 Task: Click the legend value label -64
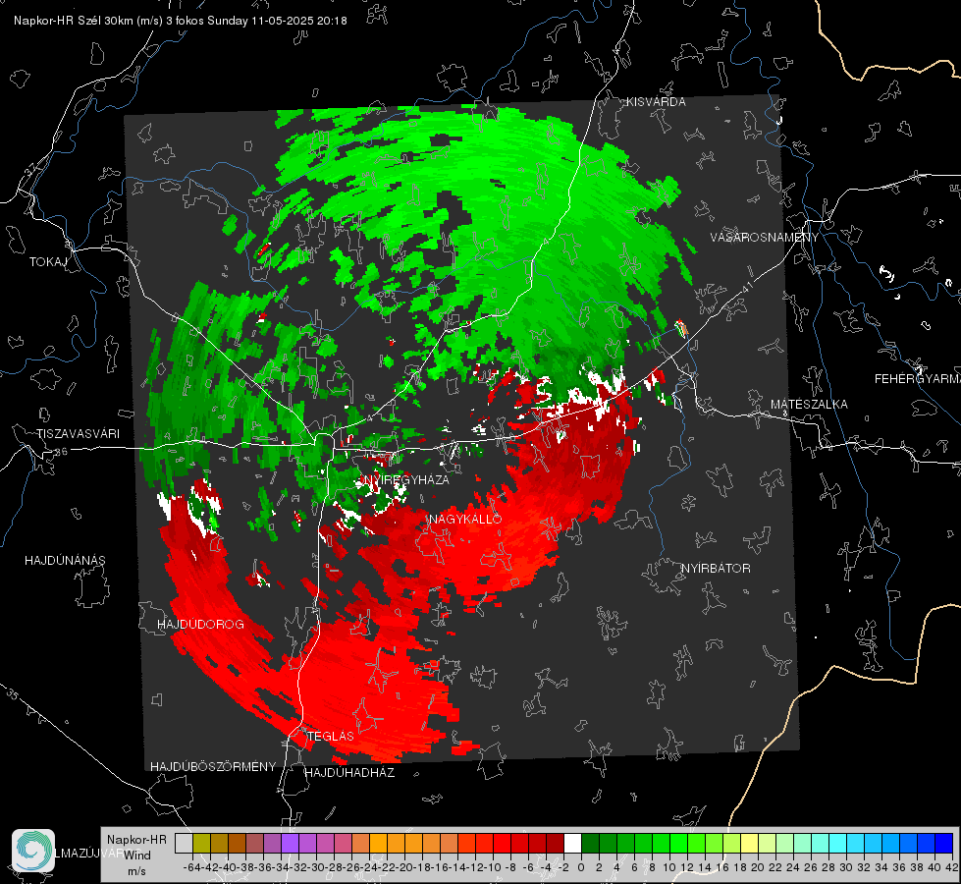point(192,867)
